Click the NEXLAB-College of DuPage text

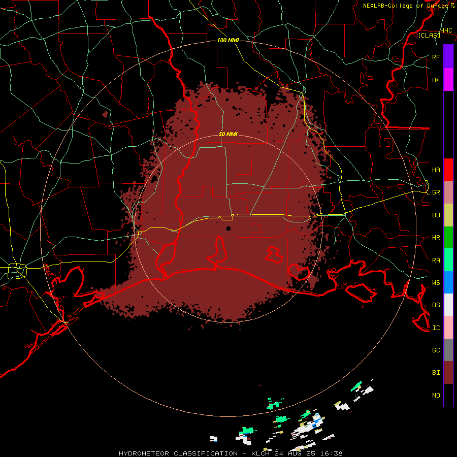(x=406, y=6)
